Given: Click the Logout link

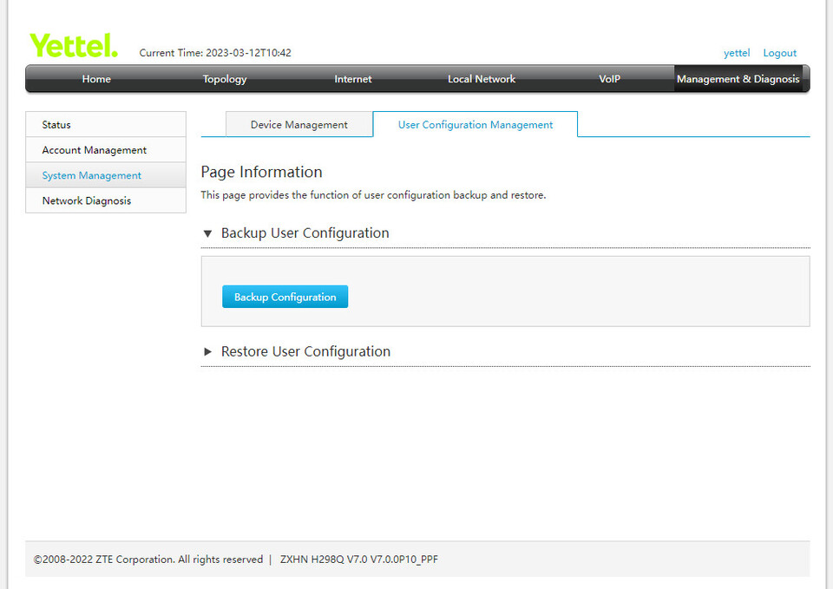Looking at the screenshot, I should 779,53.
